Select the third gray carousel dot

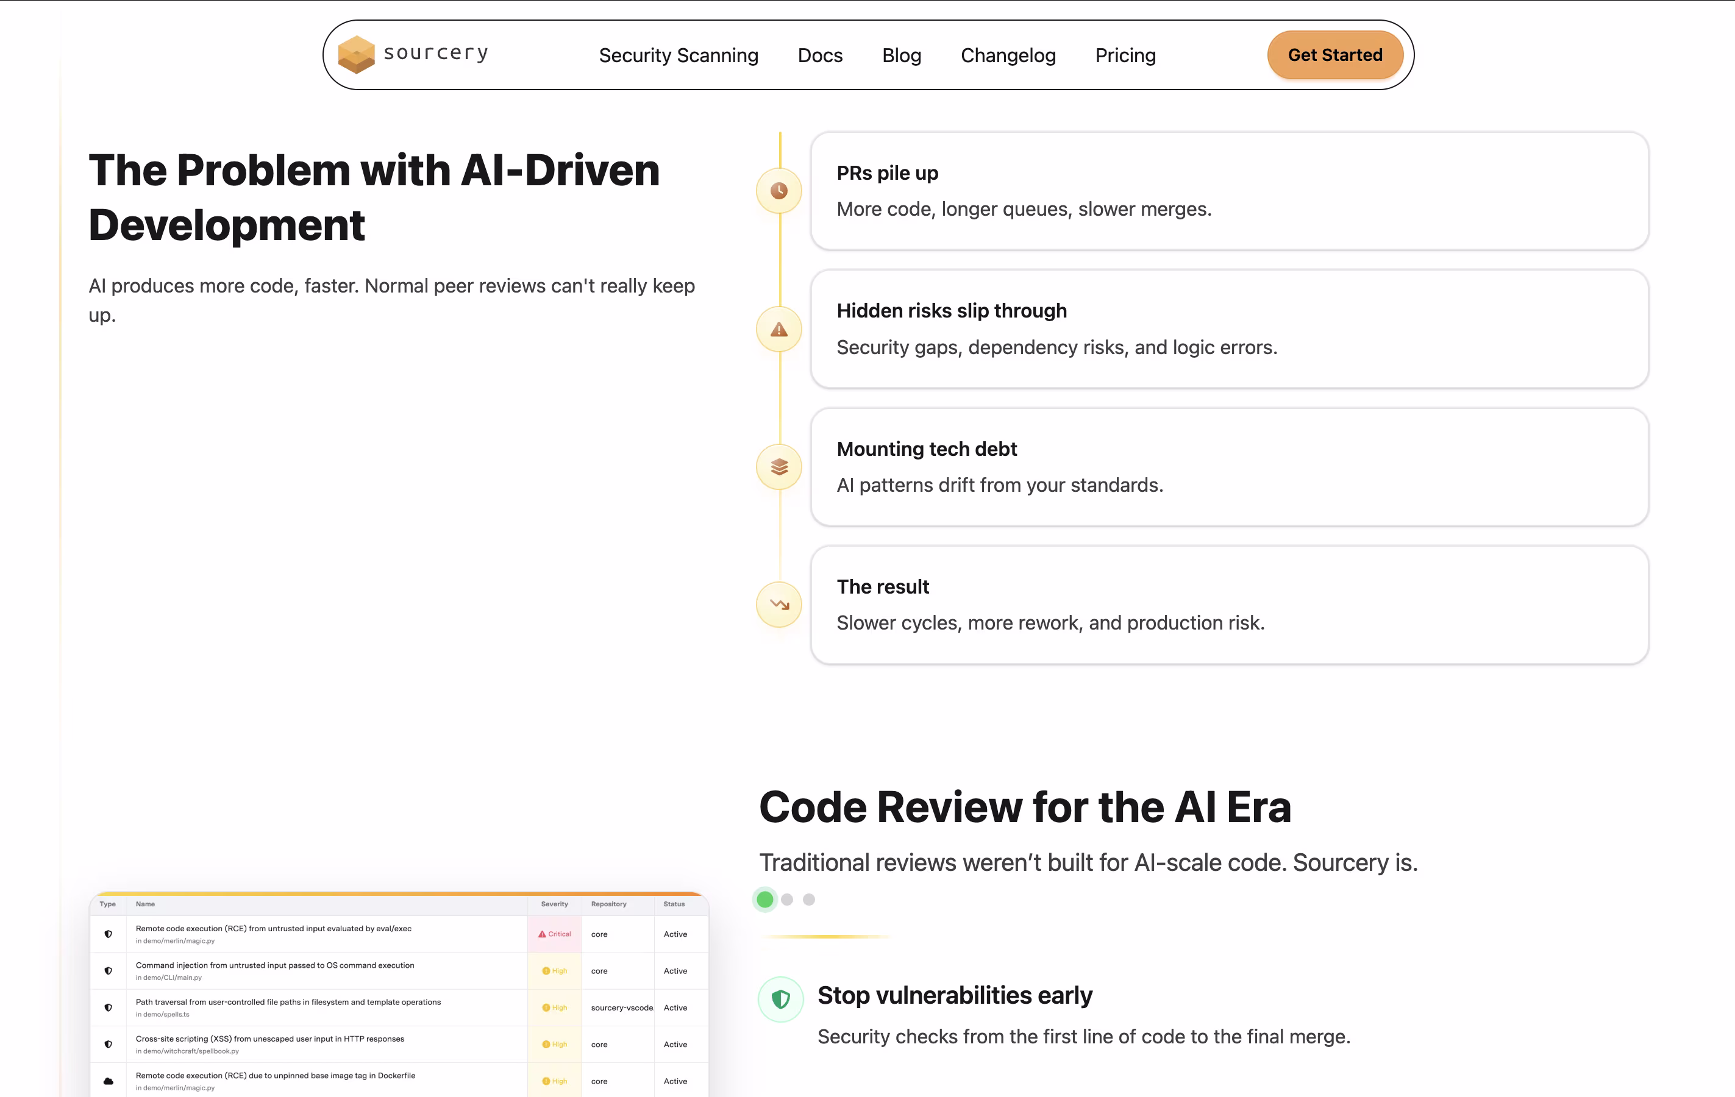pos(809,899)
